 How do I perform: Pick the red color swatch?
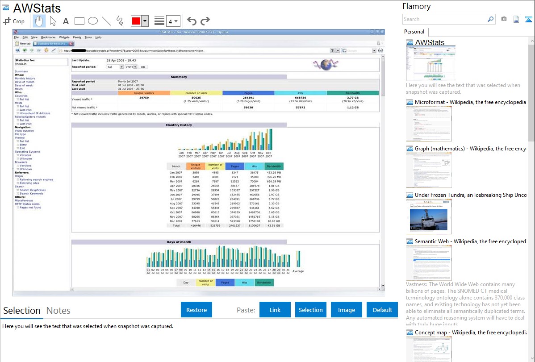[136, 21]
